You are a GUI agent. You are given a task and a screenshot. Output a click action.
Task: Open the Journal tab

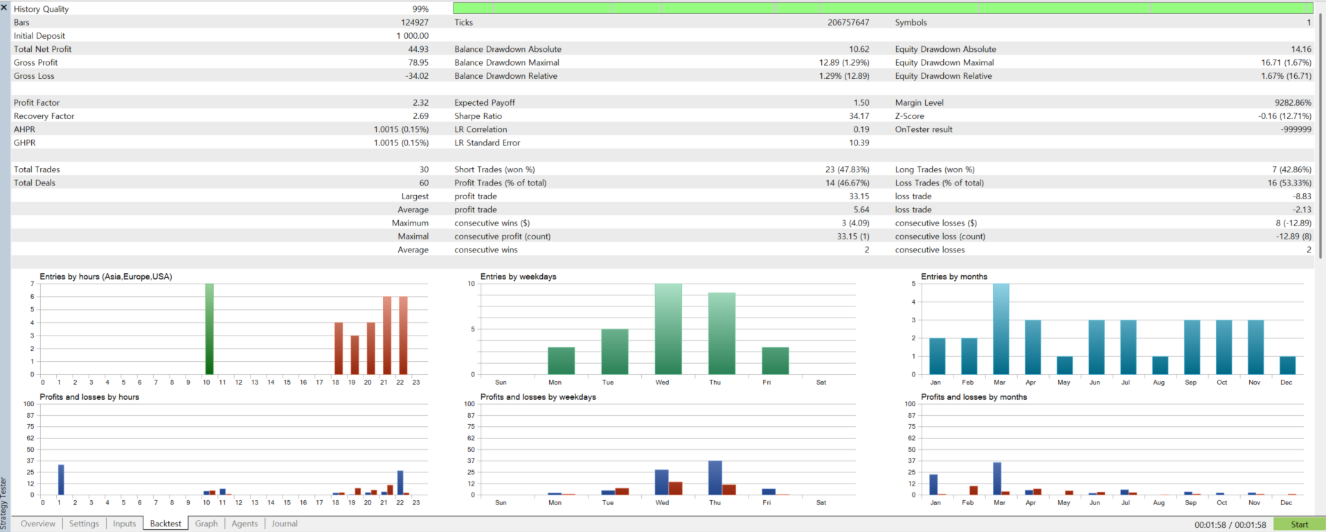click(285, 524)
